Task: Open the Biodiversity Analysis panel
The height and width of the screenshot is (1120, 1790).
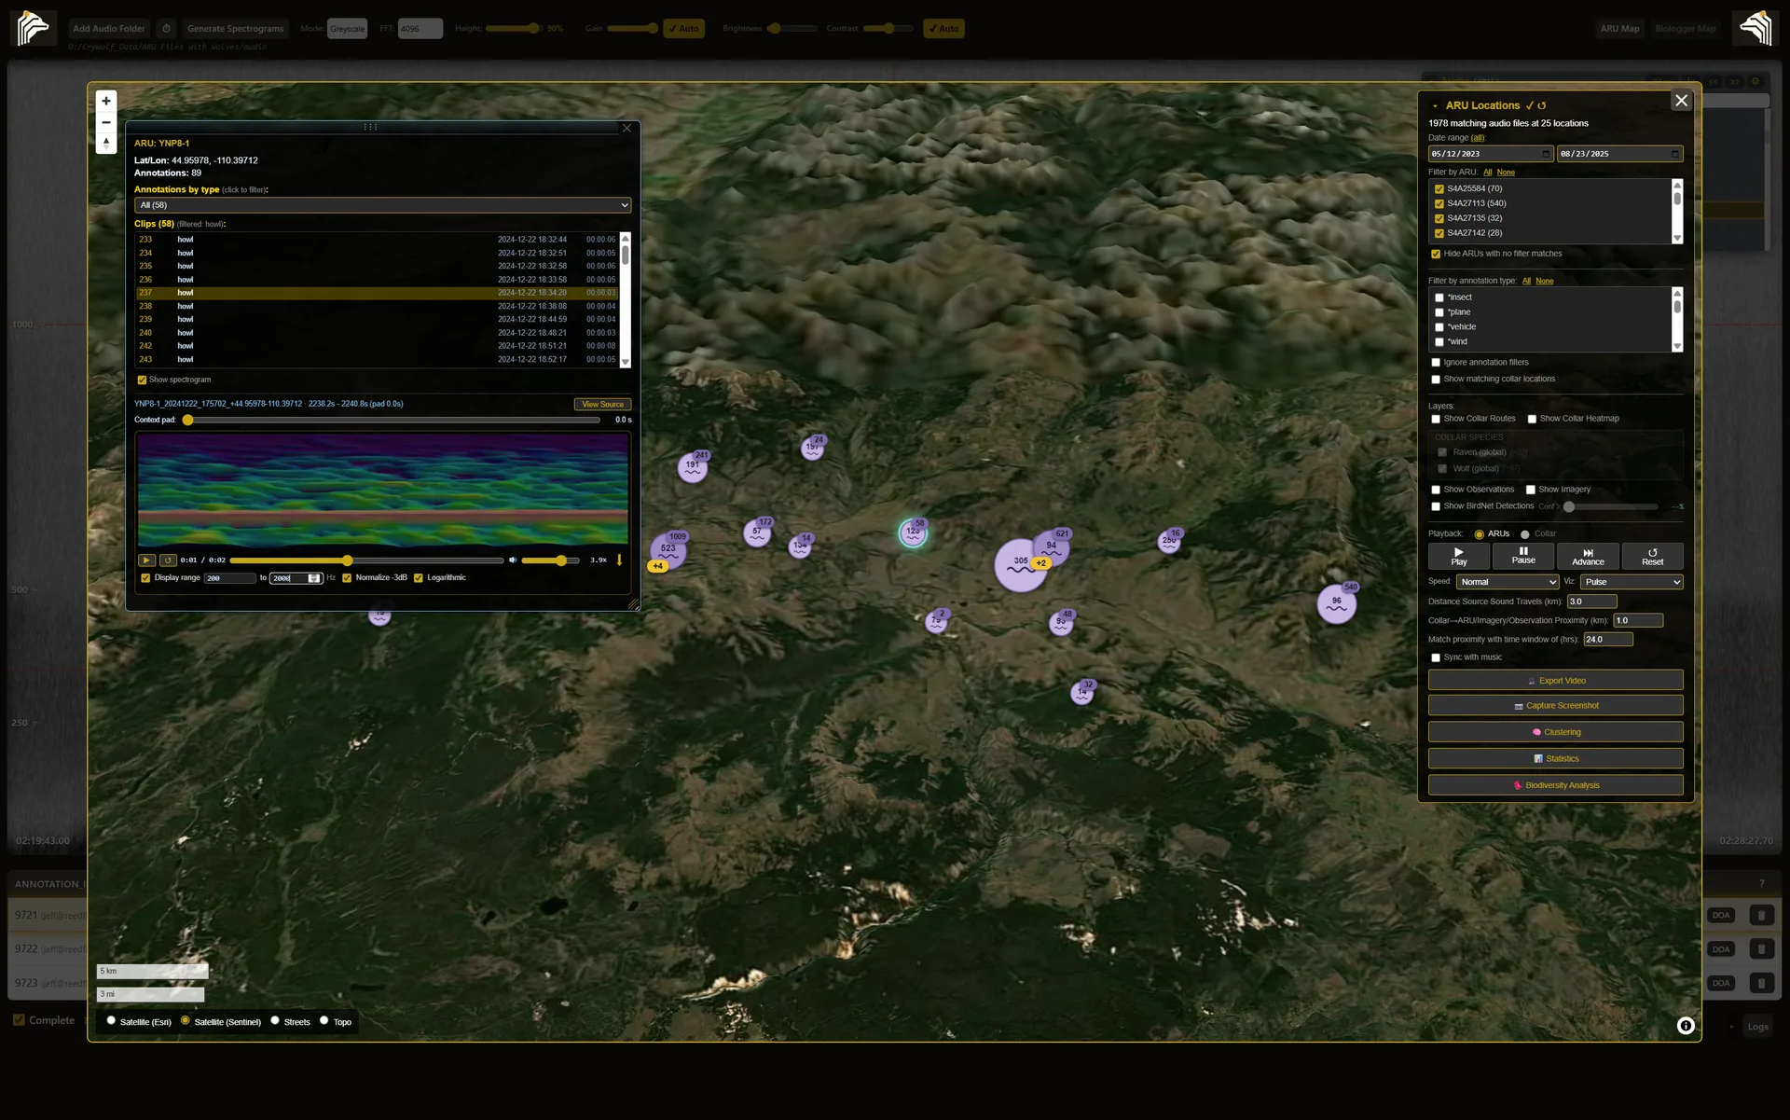Action: tap(1555, 785)
